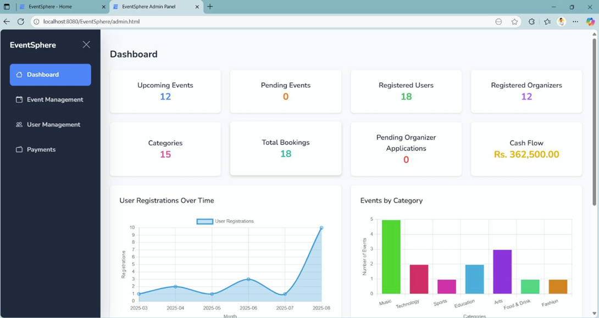Viewport: 599px width, 318px height.
Task: Add this page to favorites with the star icon
Action: tap(514, 21)
